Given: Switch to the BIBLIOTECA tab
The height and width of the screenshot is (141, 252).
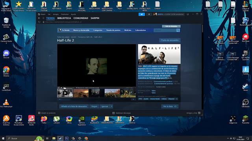Looking at the screenshot, I should click(64, 18).
